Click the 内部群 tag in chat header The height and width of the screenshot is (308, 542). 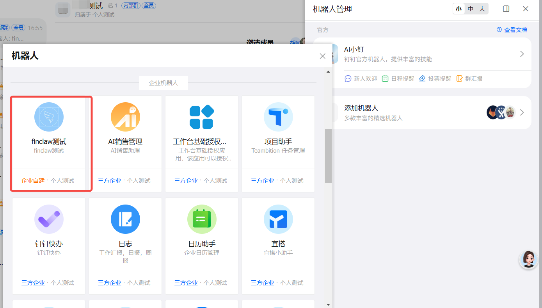pos(131,5)
